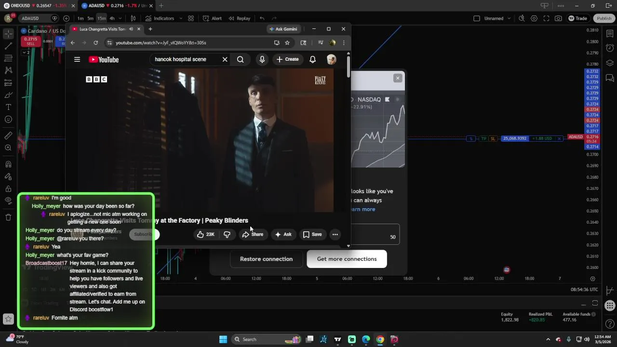Click the add symbol plus icon
The width and height of the screenshot is (617, 347).
[x=66, y=18]
